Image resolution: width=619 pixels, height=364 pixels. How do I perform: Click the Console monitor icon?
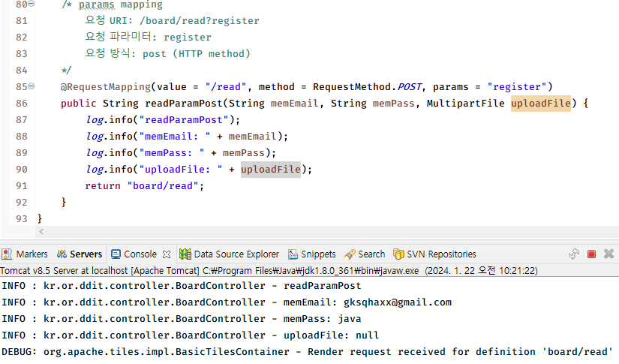(x=116, y=254)
